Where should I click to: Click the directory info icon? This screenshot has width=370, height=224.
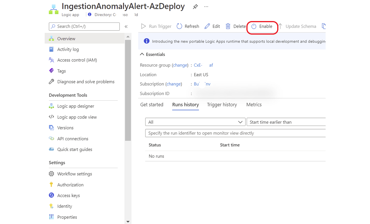click(x=90, y=14)
